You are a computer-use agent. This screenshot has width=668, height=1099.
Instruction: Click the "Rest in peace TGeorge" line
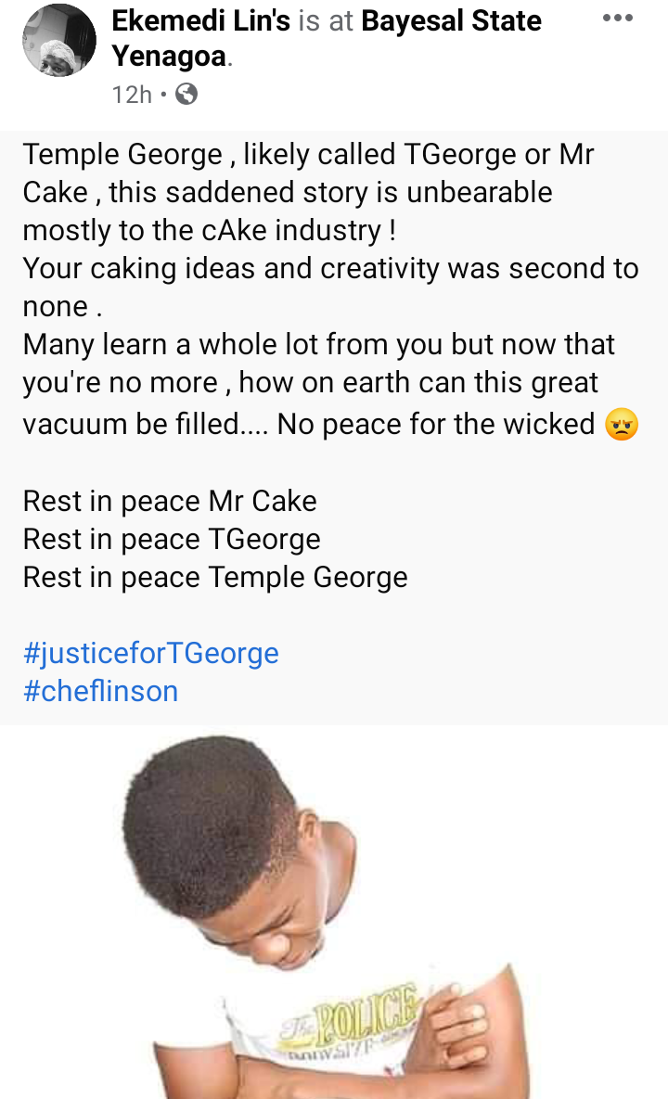[172, 539]
